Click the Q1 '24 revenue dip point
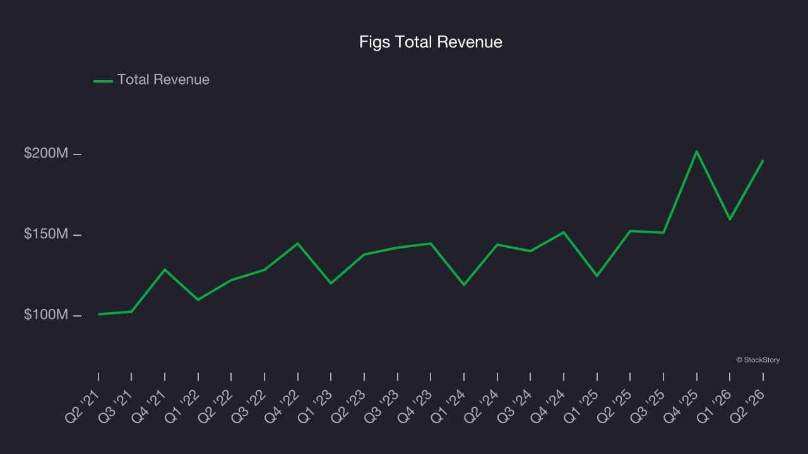808x454 pixels. click(x=464, y=285)
